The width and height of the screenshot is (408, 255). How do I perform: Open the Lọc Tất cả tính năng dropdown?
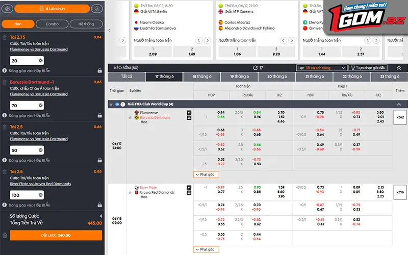[x=322, y=68]
